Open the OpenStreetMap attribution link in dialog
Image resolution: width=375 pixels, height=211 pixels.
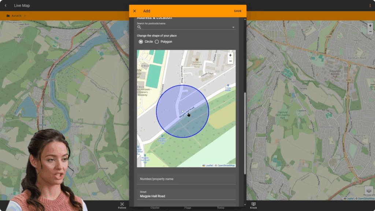click(226, 166)
